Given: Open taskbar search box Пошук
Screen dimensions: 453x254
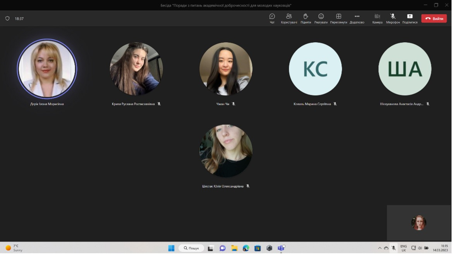Looking at the screenshot, I should point(191,248).
